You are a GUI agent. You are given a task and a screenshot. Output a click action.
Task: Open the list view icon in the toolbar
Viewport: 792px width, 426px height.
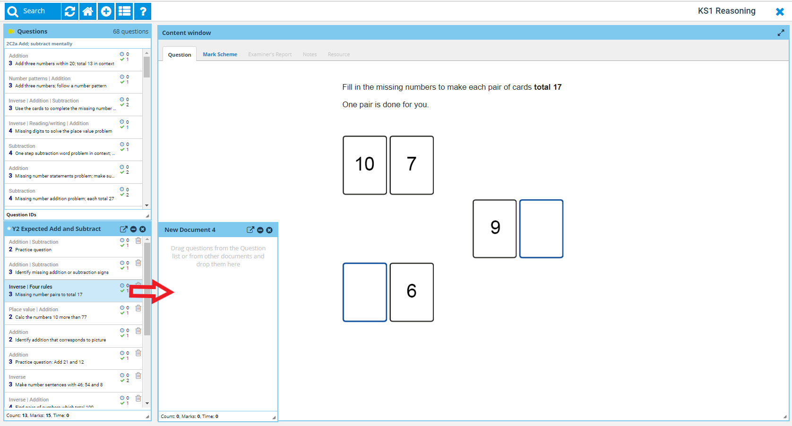125,11
